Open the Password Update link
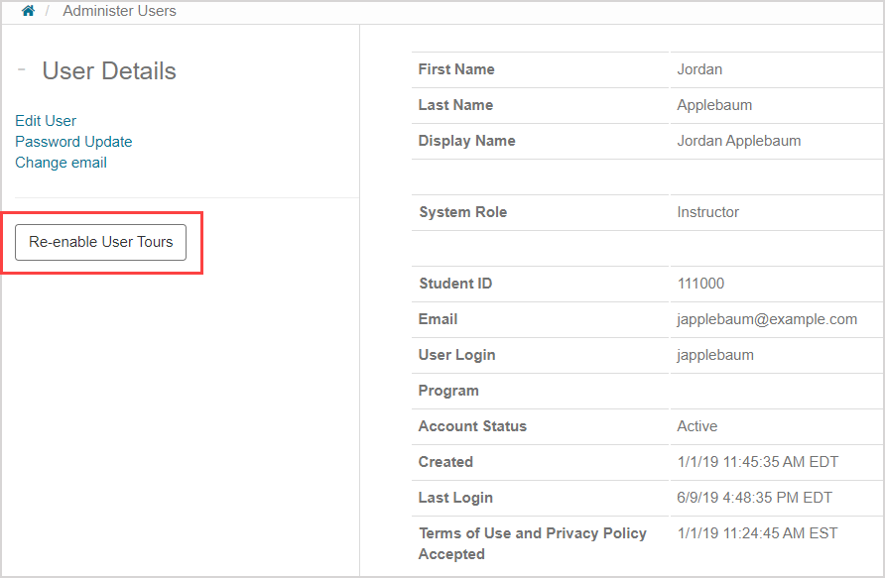This screenshot has height=578, width=885. tap(73, 141)
